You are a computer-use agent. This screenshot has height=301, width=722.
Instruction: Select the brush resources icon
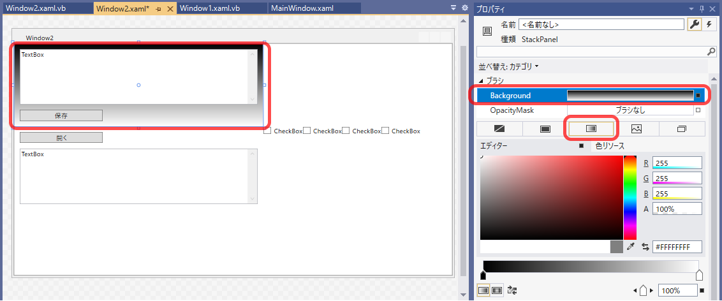[x=682, y=129]
